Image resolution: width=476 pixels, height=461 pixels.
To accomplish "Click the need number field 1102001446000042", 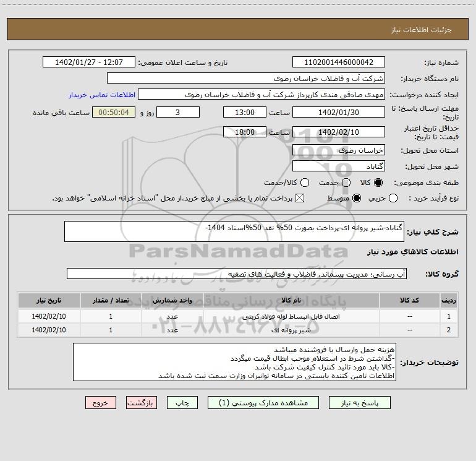I will (339, 62).
